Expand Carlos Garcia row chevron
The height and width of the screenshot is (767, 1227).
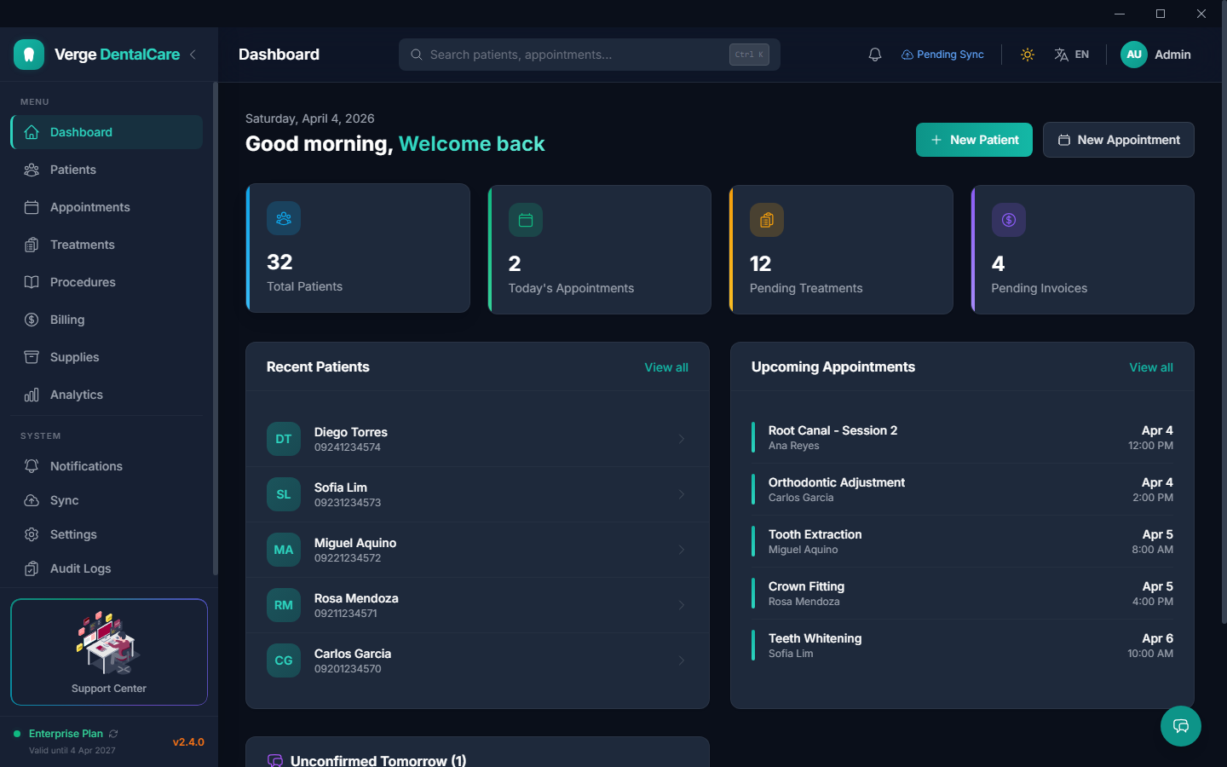click(x=682, y=660)
